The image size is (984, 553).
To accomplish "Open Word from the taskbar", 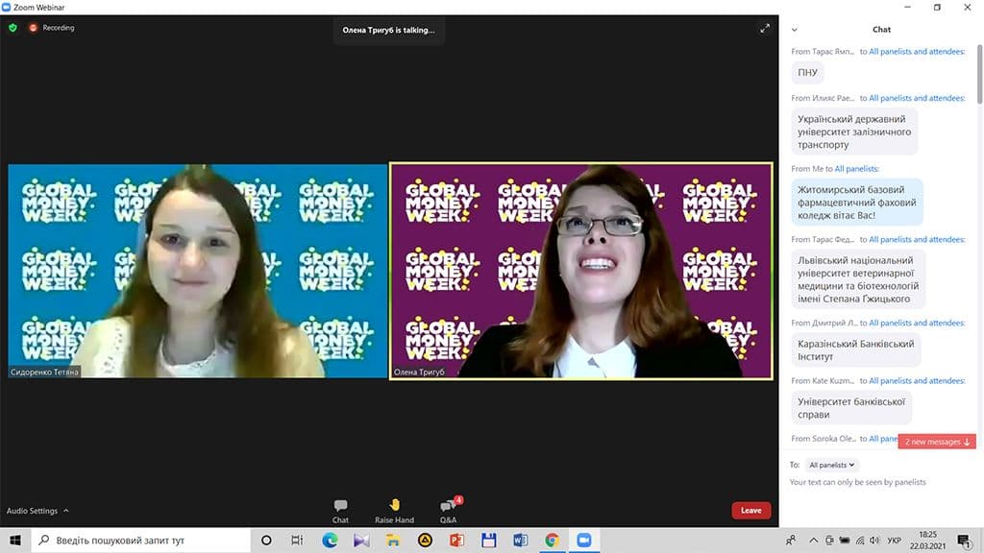I will (520, 540).
